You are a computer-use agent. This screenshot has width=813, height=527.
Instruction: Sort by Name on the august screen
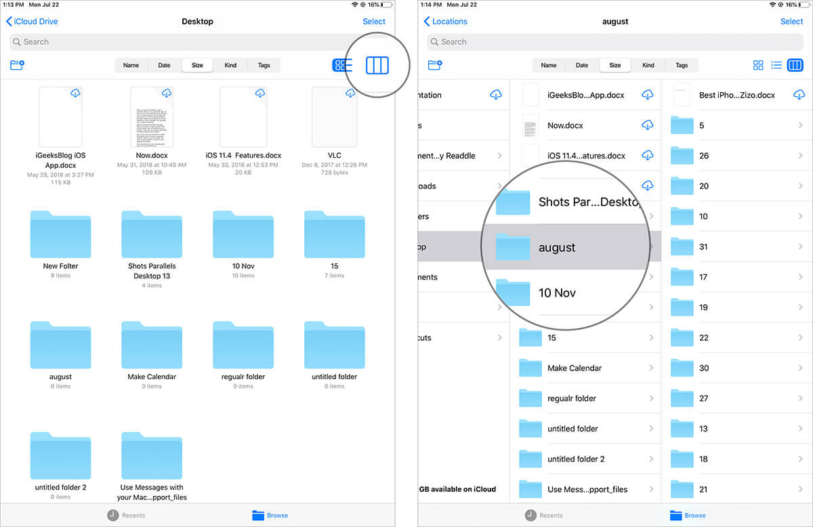point(549,65)
